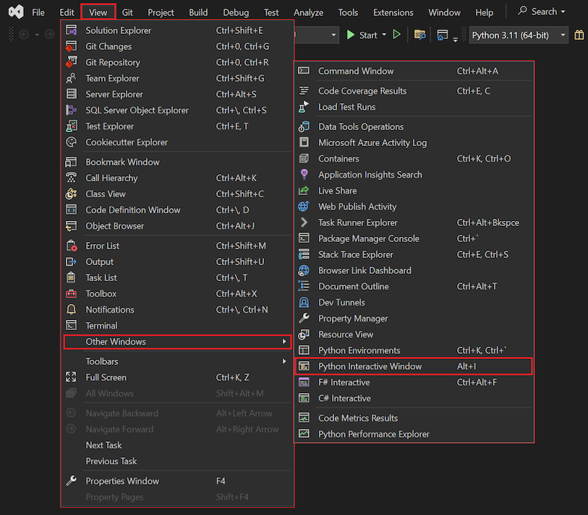Open the Terminal from the View menu
The height and width of the screenshot is (515, 588).
click(x=101, y=325)
